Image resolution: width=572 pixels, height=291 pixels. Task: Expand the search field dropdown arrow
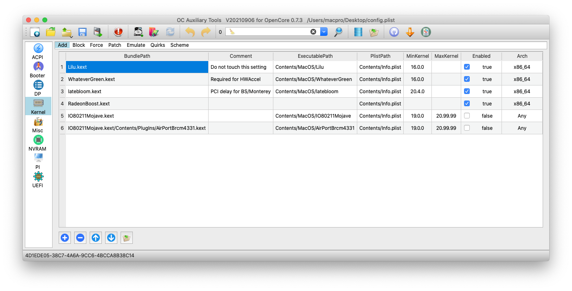pyautogui.click(x=324, y=32)
